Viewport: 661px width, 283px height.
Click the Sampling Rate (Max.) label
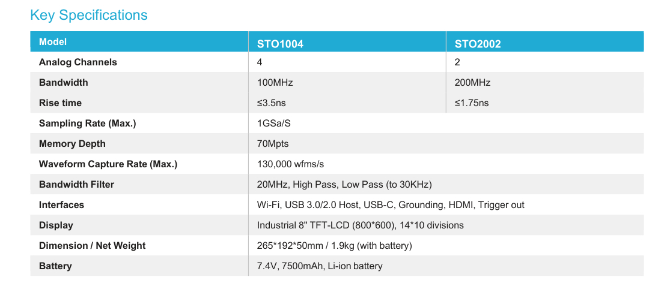point(88,124)
